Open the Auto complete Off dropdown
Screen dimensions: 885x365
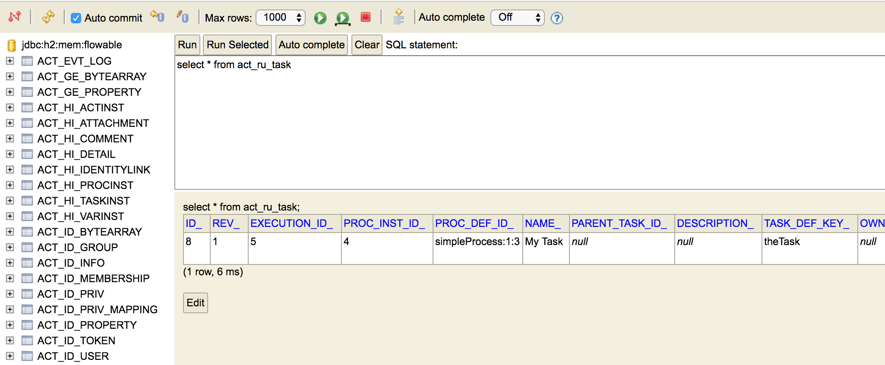point(518,18)
